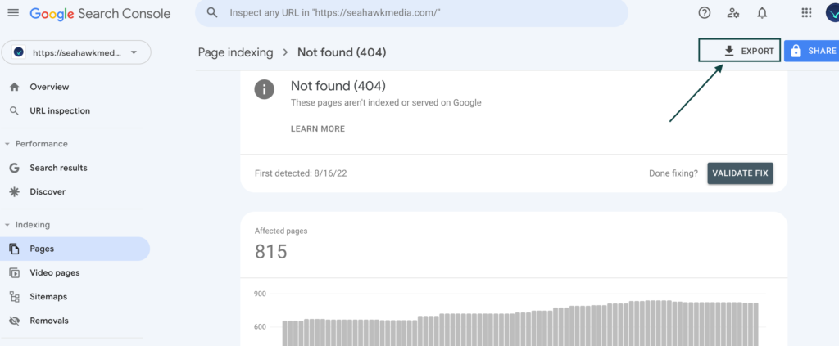The height and width of the screenshot is (346, 839).
Task: Click the account avatar
Action: pyautogui.click(x=831, y=13)
